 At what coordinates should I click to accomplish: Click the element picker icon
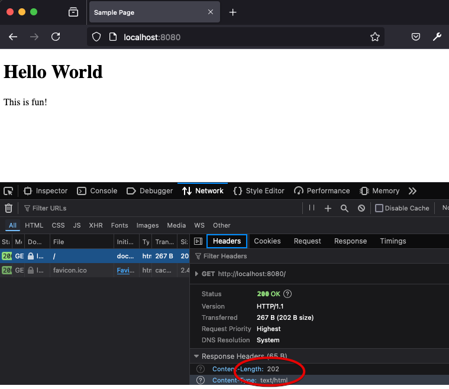(8, 191)
